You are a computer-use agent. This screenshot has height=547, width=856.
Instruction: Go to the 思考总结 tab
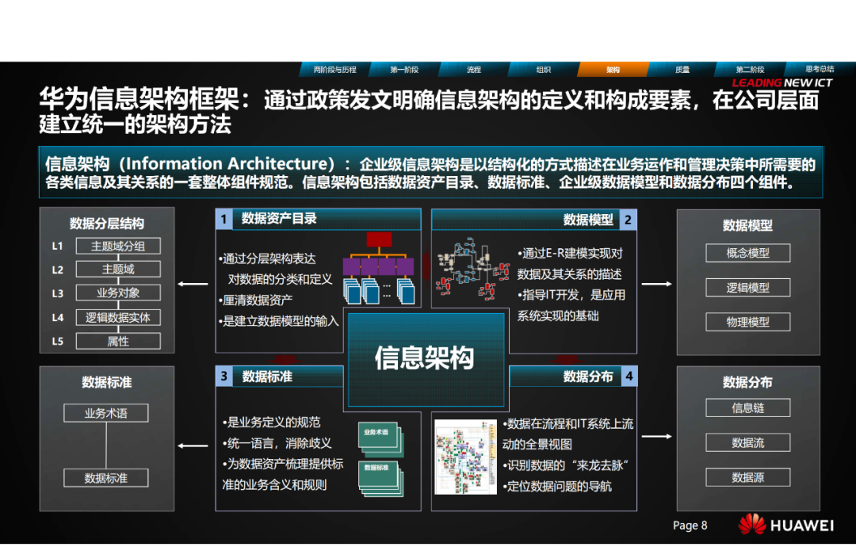[820, 70]
